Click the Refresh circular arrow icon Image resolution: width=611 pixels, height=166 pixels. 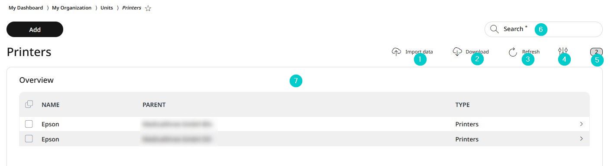coord(513,52)
